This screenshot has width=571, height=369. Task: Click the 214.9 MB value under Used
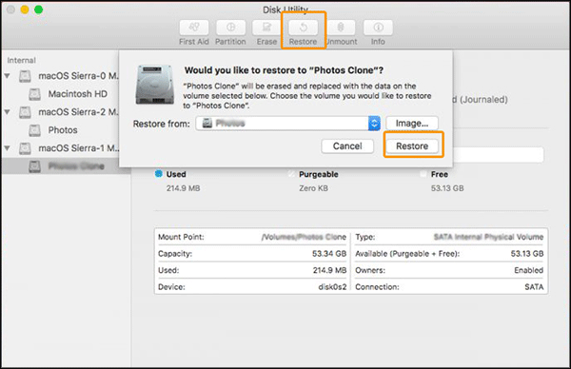click(183, 188)
